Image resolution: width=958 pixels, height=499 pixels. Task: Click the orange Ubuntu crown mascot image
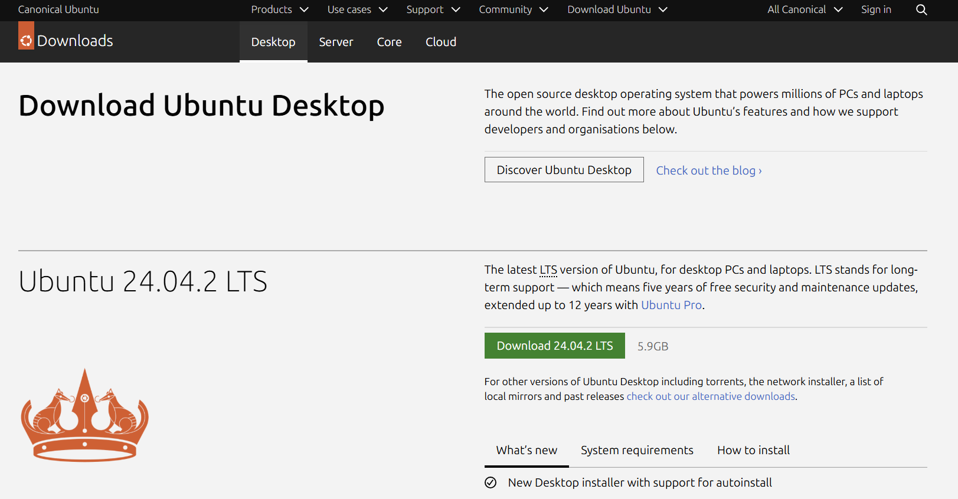click(x=85, y=415)
